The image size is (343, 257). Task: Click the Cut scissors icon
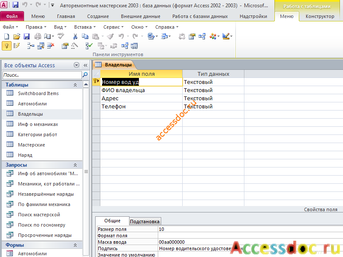coord(75,36)
